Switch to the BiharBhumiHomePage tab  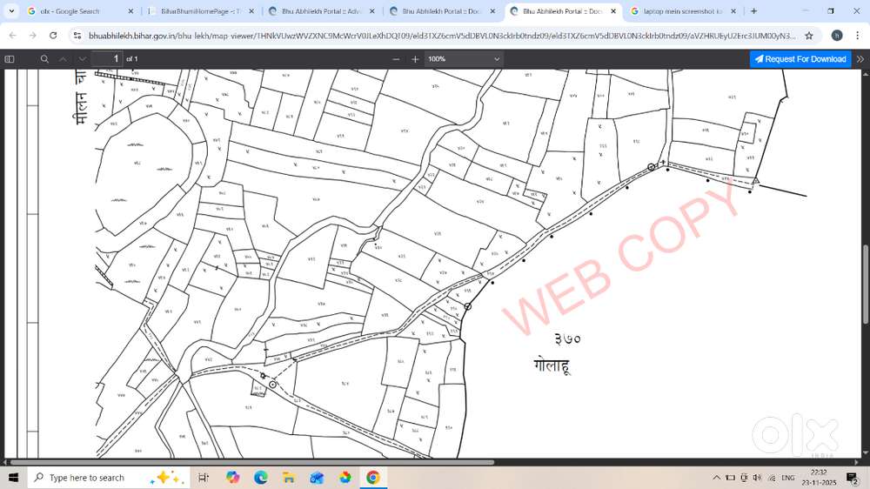coord(199,11)
